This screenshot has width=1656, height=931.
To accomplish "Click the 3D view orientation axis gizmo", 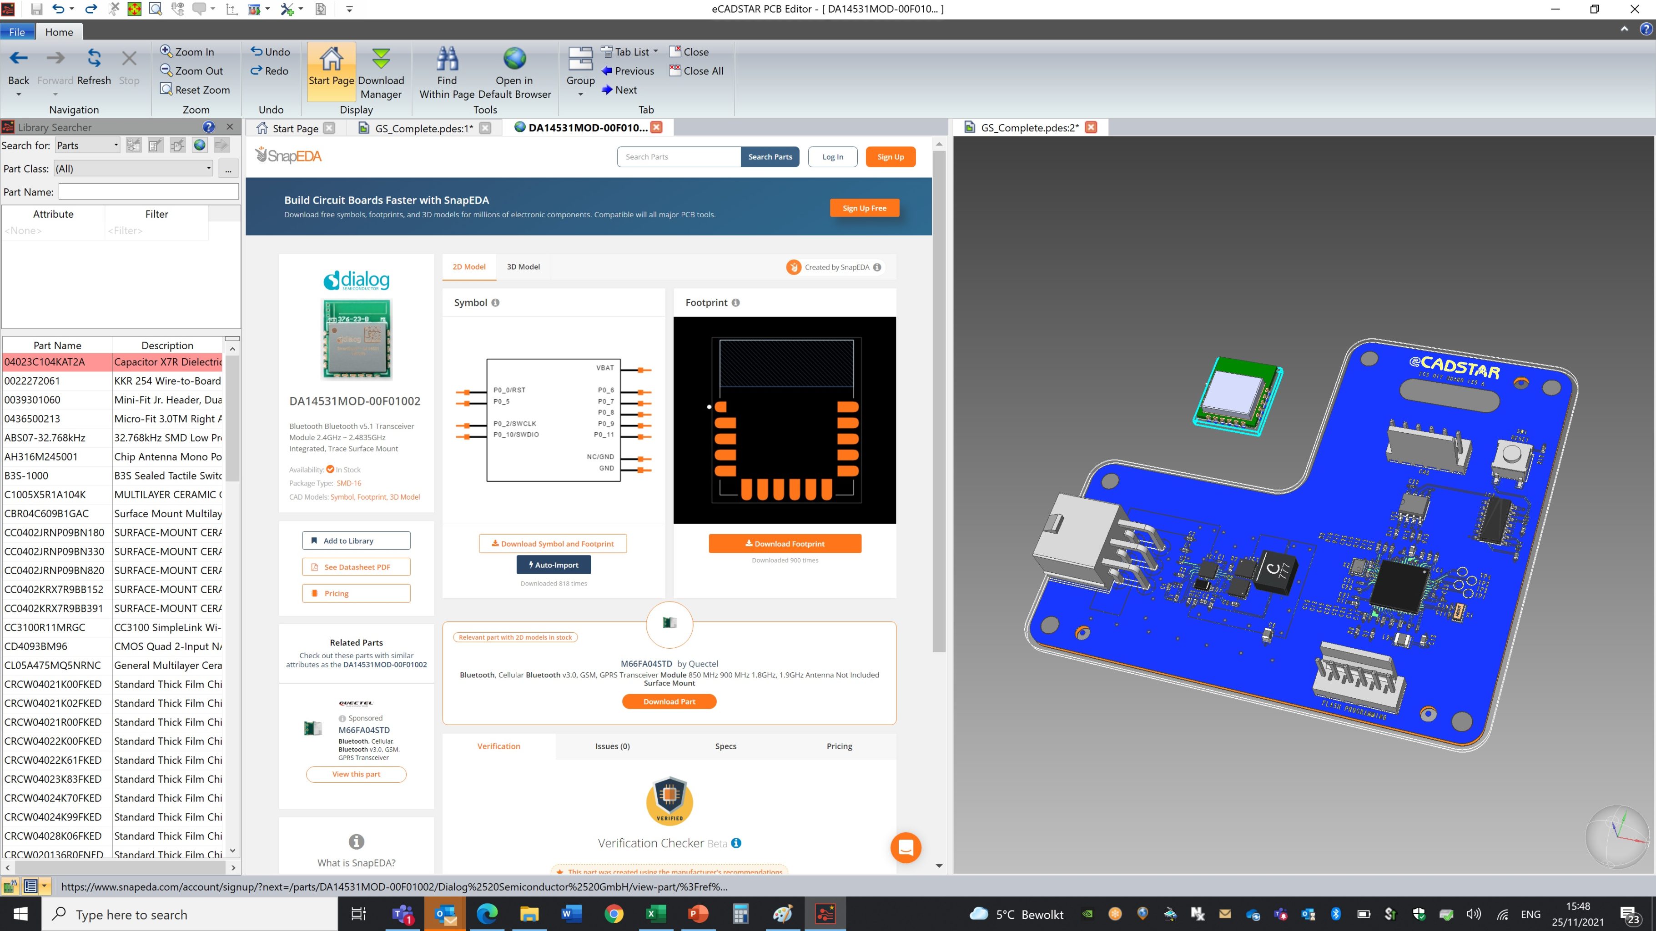I will (1617, 836).
